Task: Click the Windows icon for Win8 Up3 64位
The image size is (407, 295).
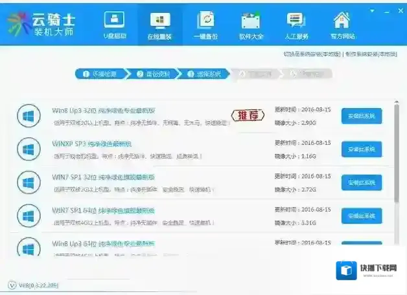Action: 29,247
